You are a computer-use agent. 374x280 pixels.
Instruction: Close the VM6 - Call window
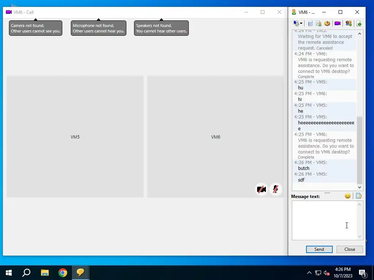click(x=279, y=12)
